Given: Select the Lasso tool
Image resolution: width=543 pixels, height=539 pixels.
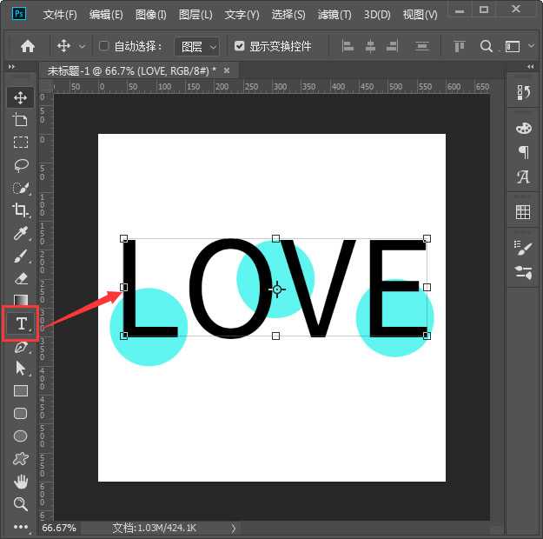Looking at the screenshot, I should pos(21,165).
